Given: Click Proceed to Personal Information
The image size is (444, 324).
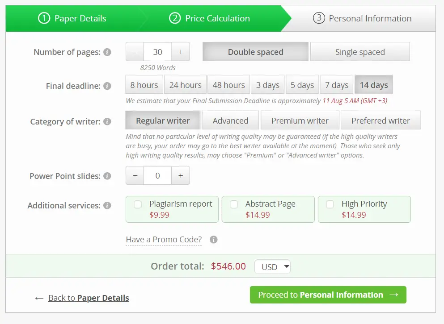Looking at the screenshot, I should (328, 295).
